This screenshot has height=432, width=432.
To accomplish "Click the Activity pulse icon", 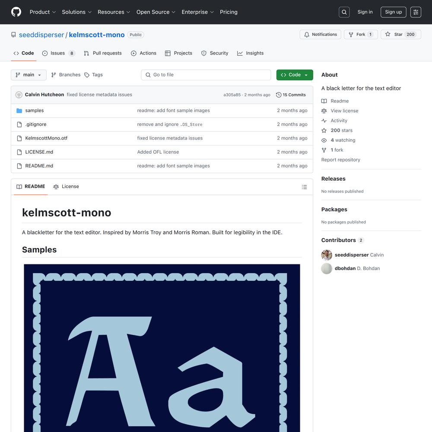I will [324, 121].
